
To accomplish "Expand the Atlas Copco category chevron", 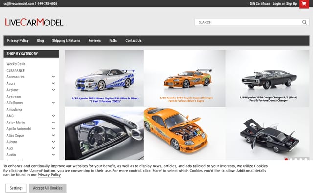I will (53, 135).
